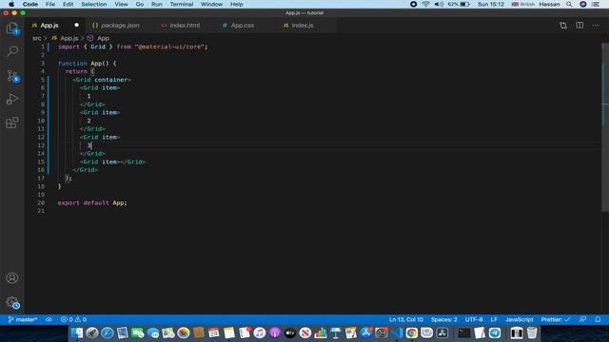Change file encoding UTF-8

[474, 319]
